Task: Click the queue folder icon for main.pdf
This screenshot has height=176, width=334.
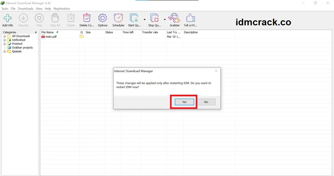Action: tap(81, 37)
